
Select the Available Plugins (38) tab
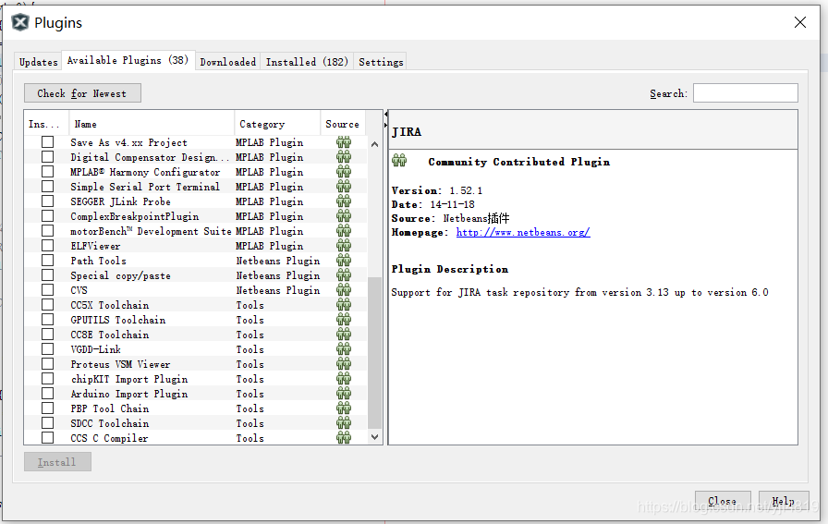(x=128, y=60)
